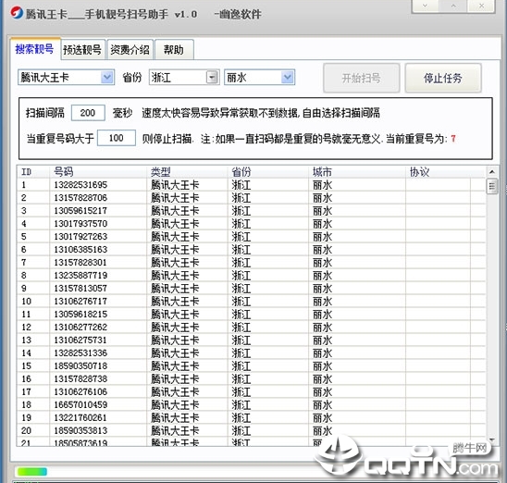Minimize window using the title bar button
Viewport: 507px width, 483px height.
click(426, 6)
